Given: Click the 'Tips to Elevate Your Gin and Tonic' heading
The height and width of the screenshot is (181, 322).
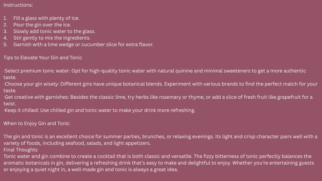Looking at the screenshot, I should (43, 58).
